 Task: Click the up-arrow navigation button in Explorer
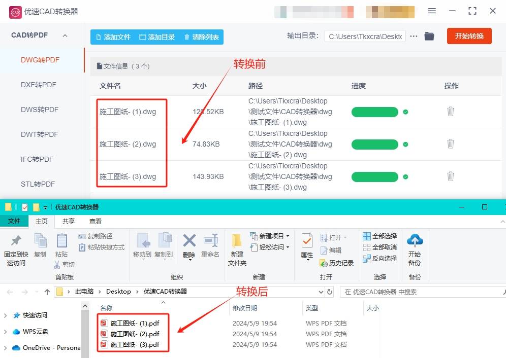(x=47, y=292)
